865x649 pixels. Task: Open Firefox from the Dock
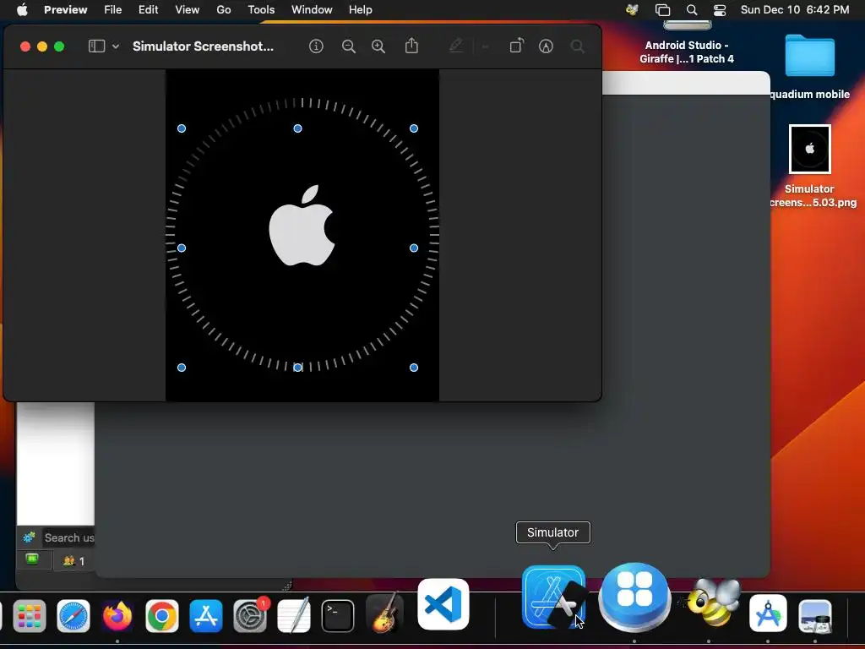click(117, 616)
